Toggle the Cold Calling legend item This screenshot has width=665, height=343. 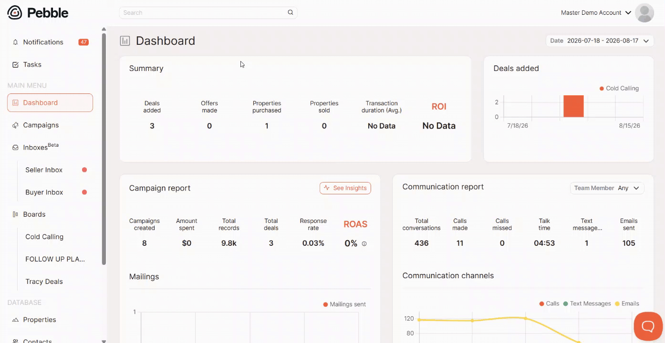[619, 88]
